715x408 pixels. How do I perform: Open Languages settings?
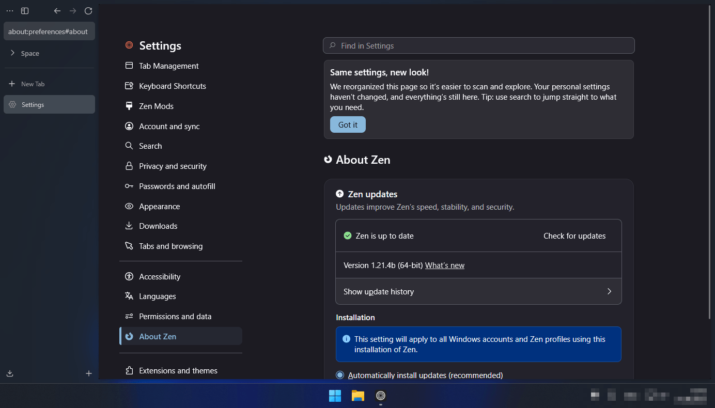(x=181, y=296)
